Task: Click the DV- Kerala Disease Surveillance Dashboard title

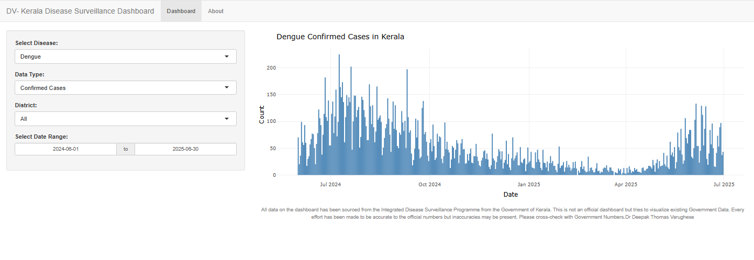Action: click(x=80, y=11)
